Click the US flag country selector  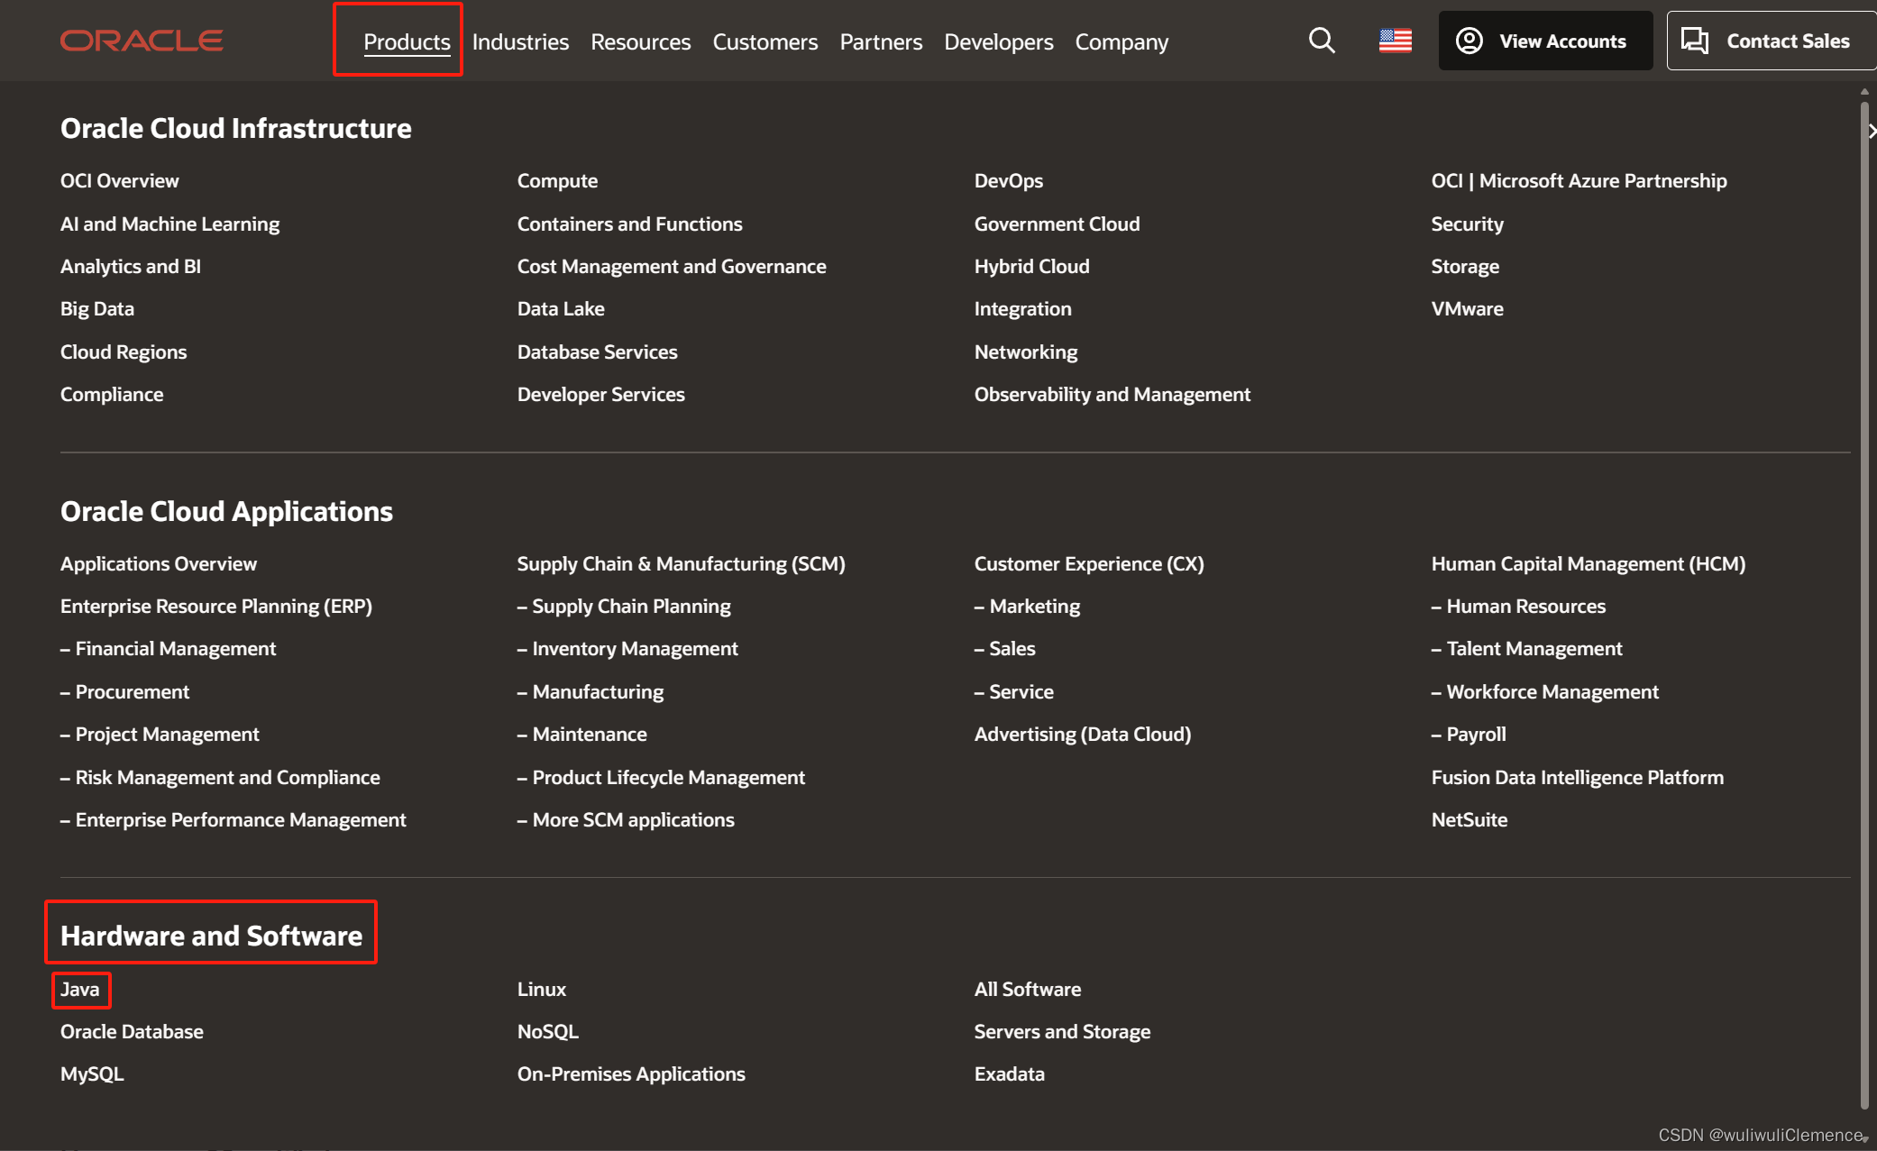point(1395,41)
